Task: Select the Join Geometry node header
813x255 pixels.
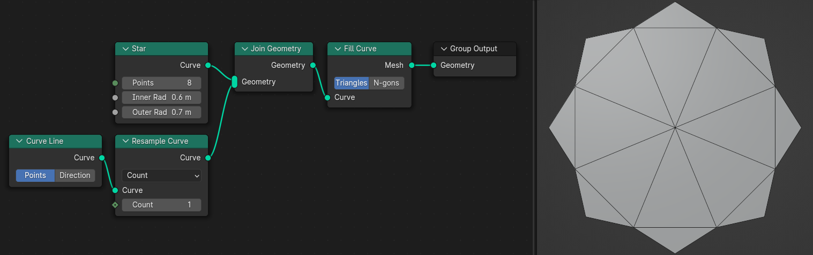Action: [x=274, y=49]
